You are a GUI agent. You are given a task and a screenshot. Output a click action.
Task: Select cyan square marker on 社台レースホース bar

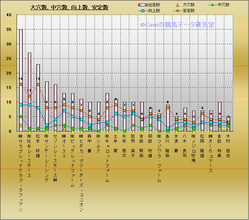30,105
